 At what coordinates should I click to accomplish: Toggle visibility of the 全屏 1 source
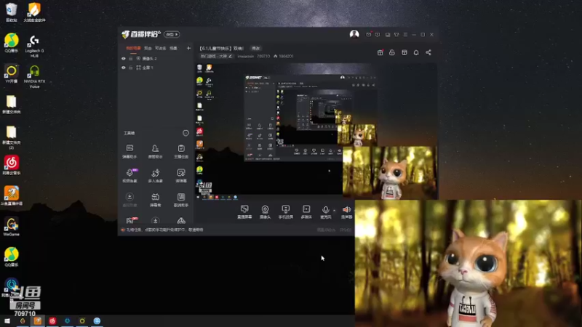pyautogui.click(x=124, y=68)
